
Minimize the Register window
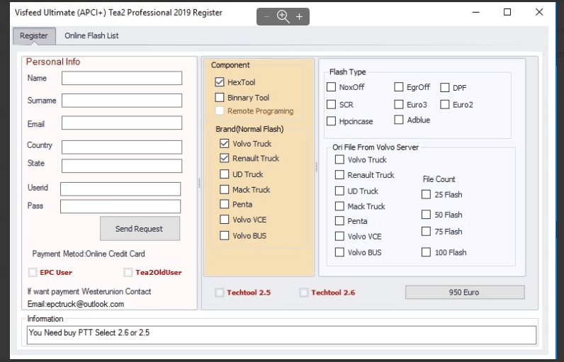[473, 12]
